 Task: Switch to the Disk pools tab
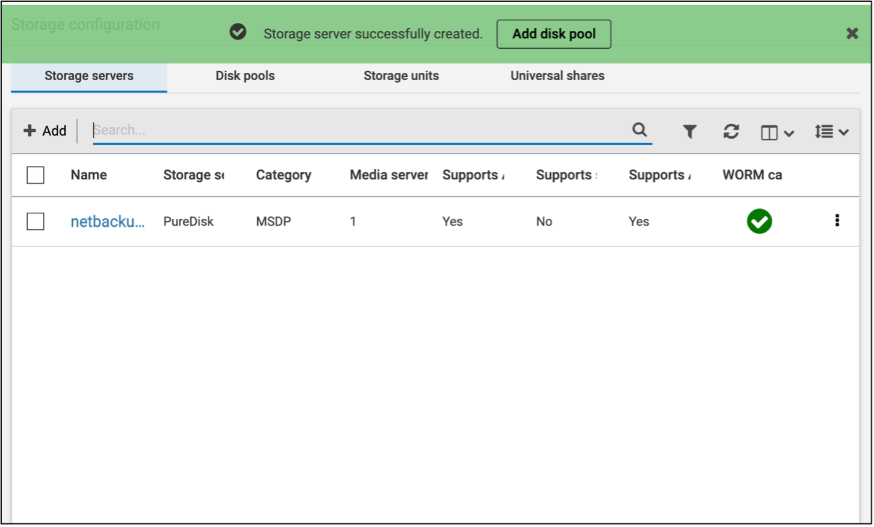[245, 76]
